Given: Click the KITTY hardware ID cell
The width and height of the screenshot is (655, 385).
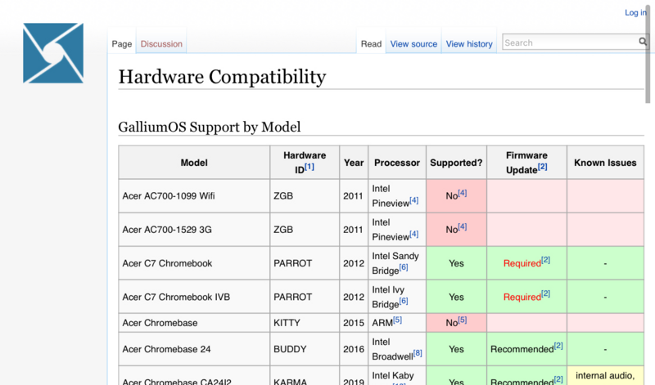Looking at the screenshot, I should 305,323.
